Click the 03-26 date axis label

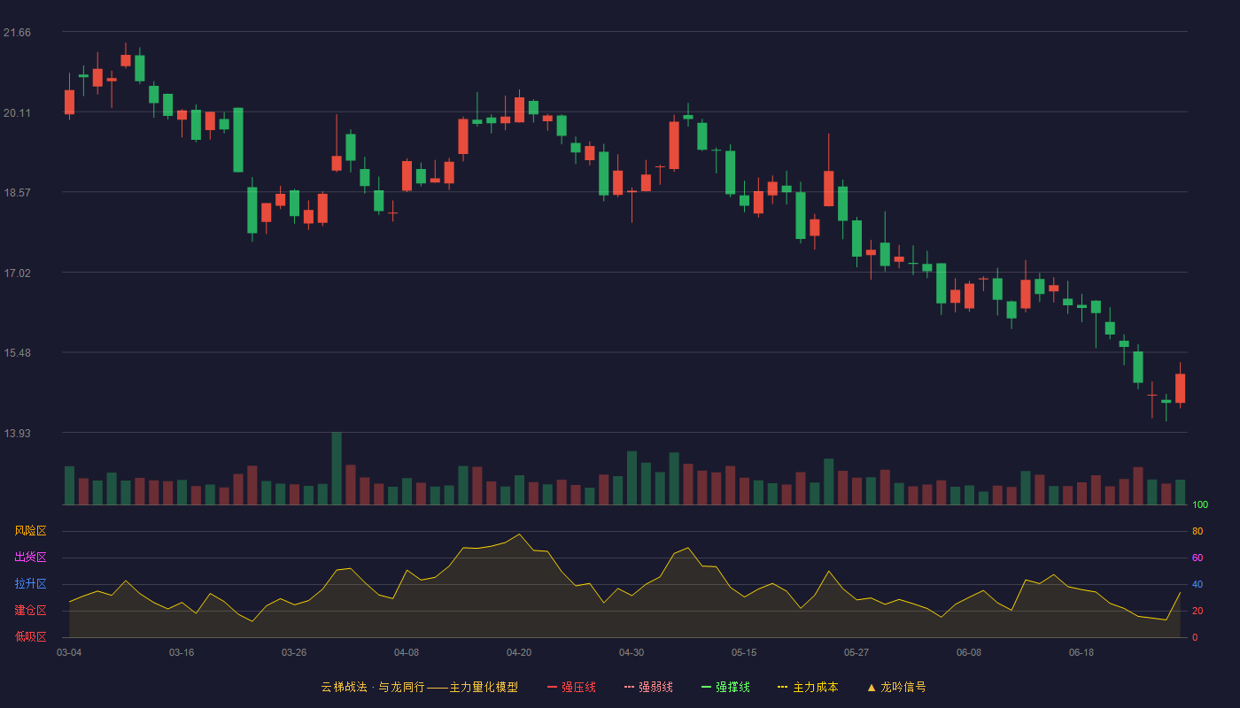point(294,652)
